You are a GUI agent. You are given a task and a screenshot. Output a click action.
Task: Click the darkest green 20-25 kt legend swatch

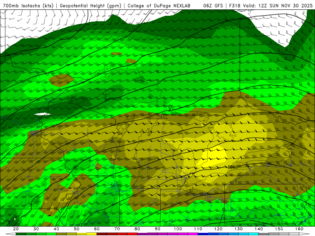coord(21,234)
